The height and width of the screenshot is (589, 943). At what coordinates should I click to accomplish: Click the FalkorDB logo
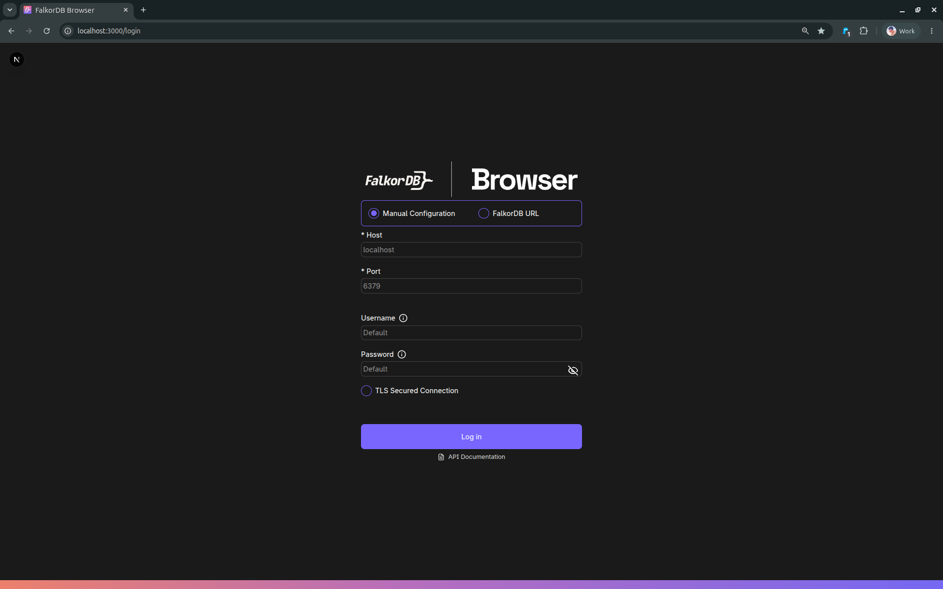(399, 180)
